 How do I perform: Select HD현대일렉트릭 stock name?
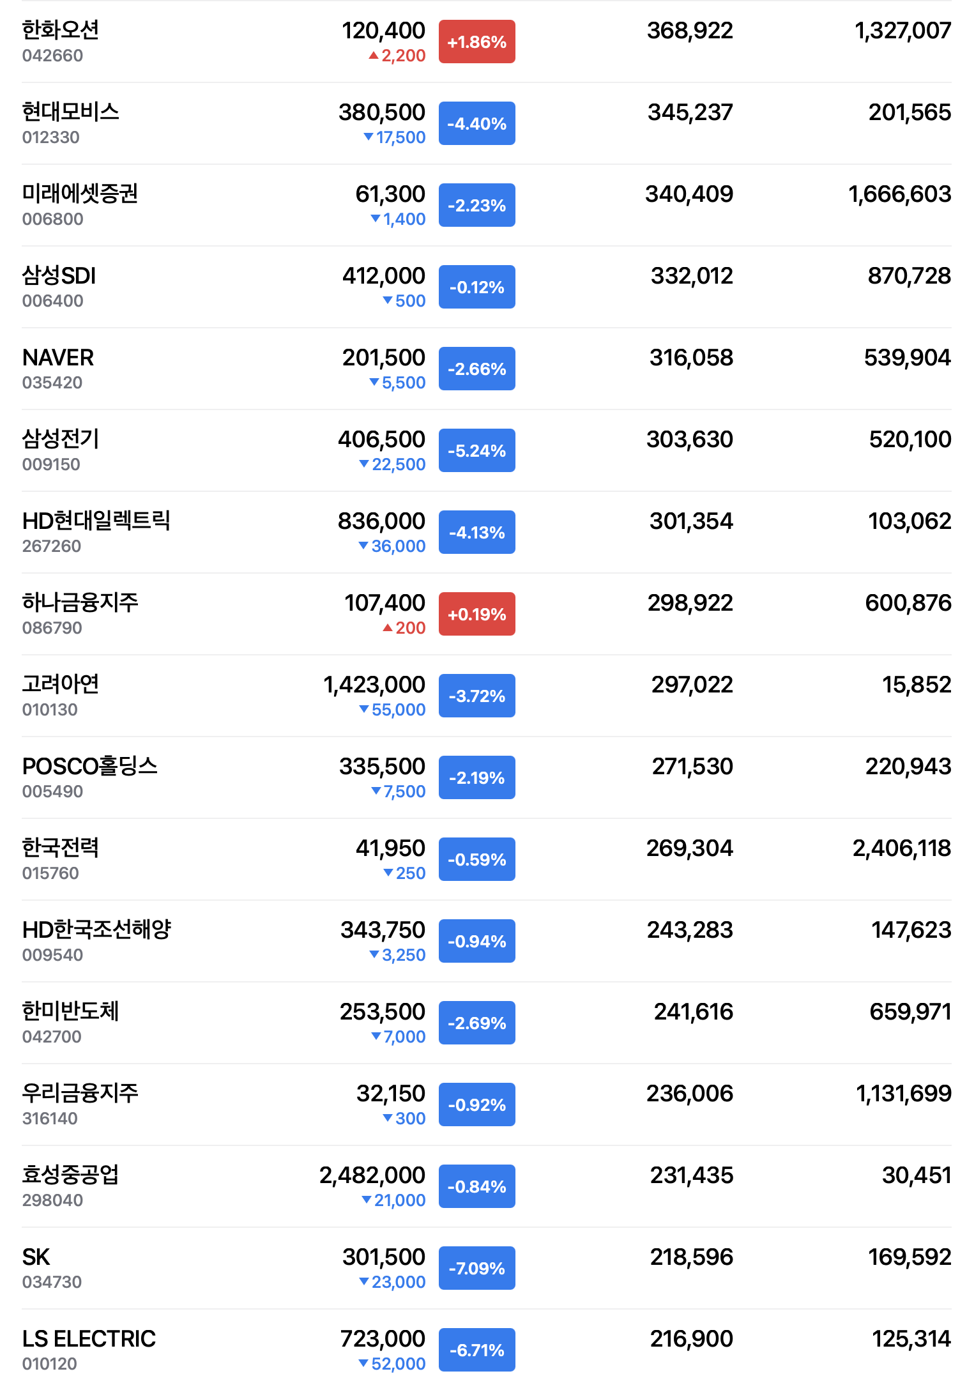tap(96, 521)
